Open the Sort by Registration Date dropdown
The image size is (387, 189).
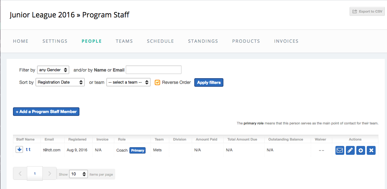pos(60,82)
